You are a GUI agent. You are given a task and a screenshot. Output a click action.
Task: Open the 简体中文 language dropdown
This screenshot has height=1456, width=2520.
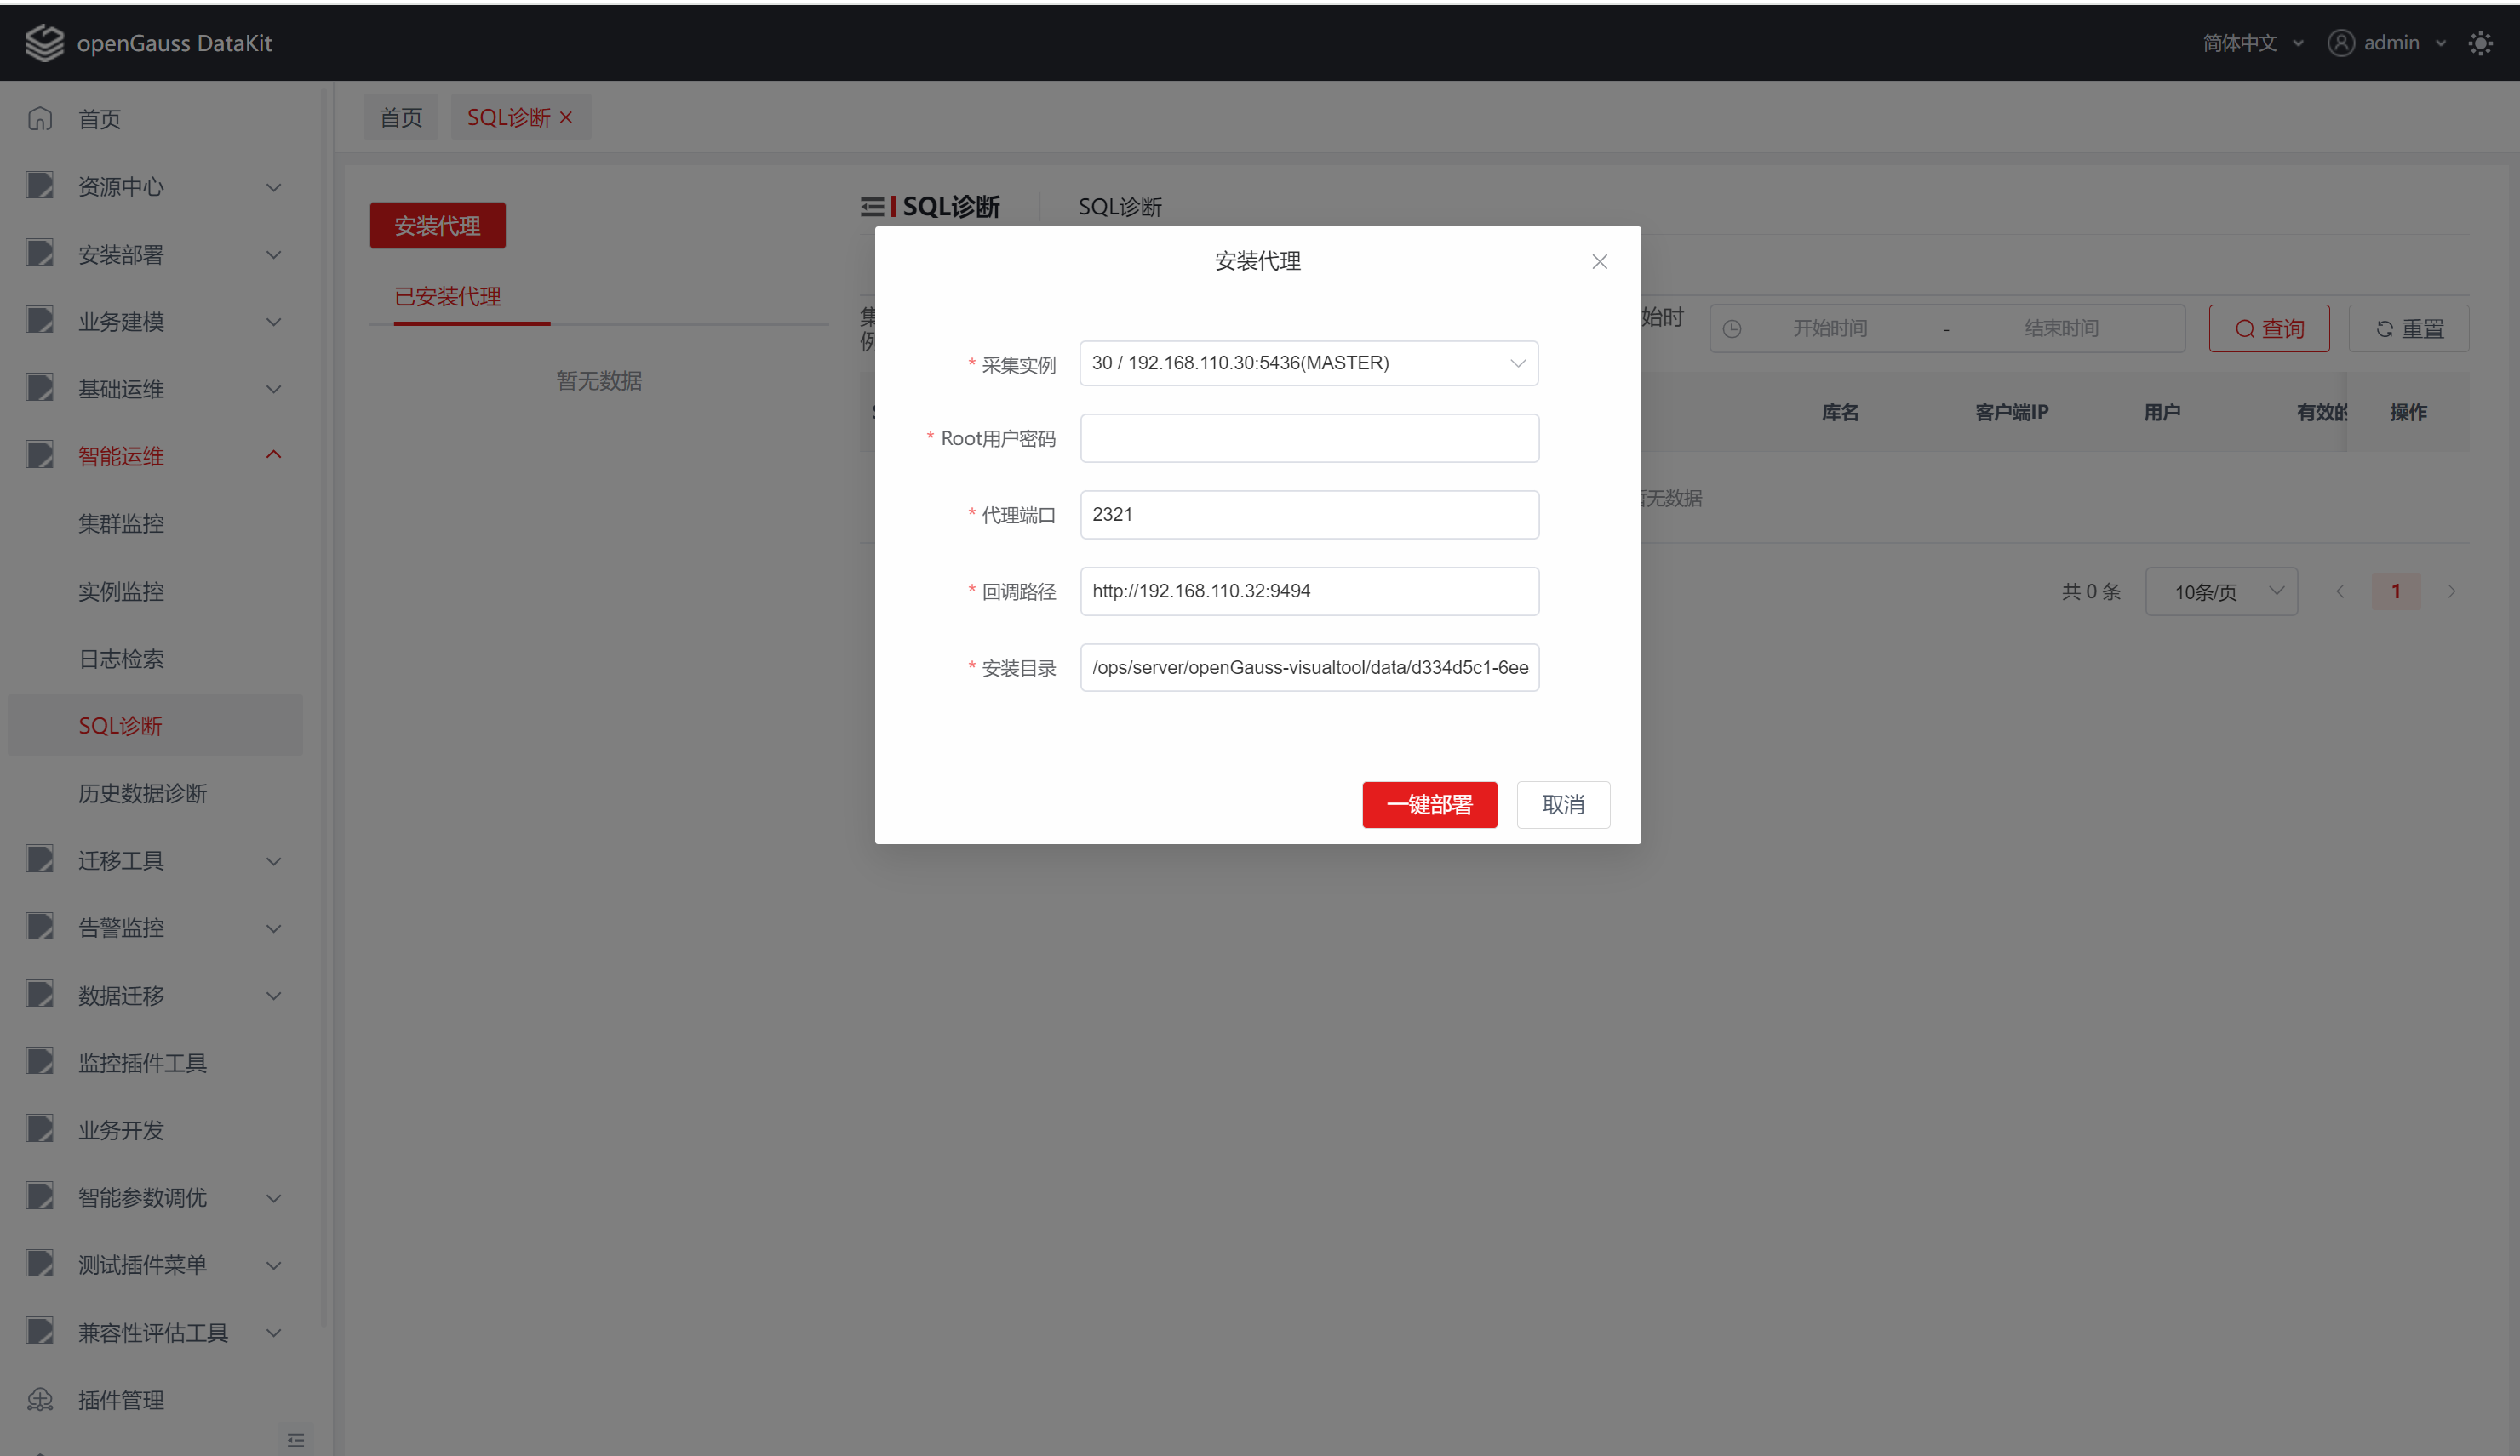[2252, 43]
